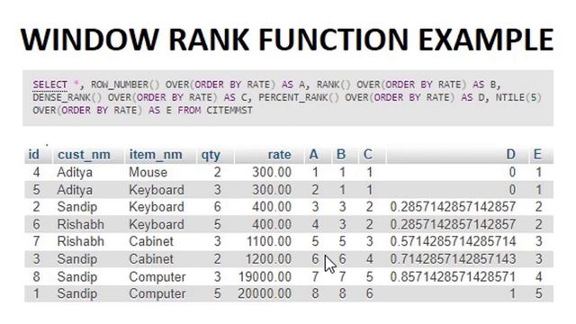This screenshot has width=576, height=324.
Task: Click Sandip in the 1200.00 row
Action: tap(77, 259)
